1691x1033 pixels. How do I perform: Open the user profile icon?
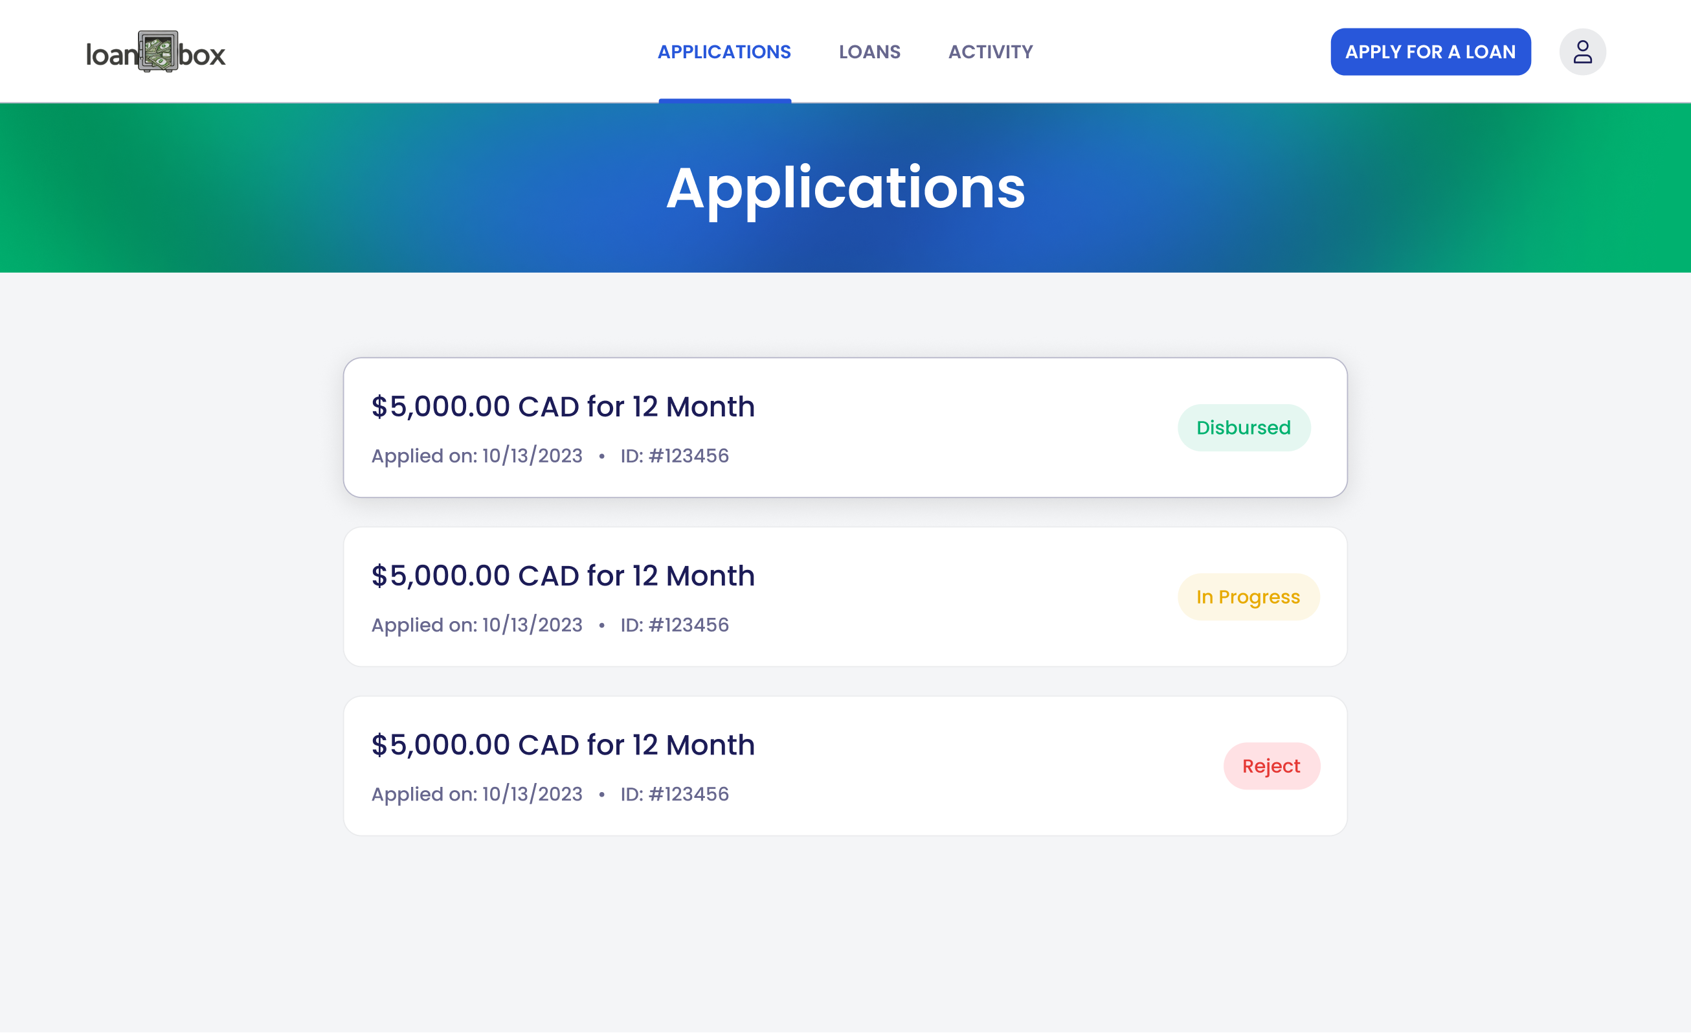[x=1582, y=52]
